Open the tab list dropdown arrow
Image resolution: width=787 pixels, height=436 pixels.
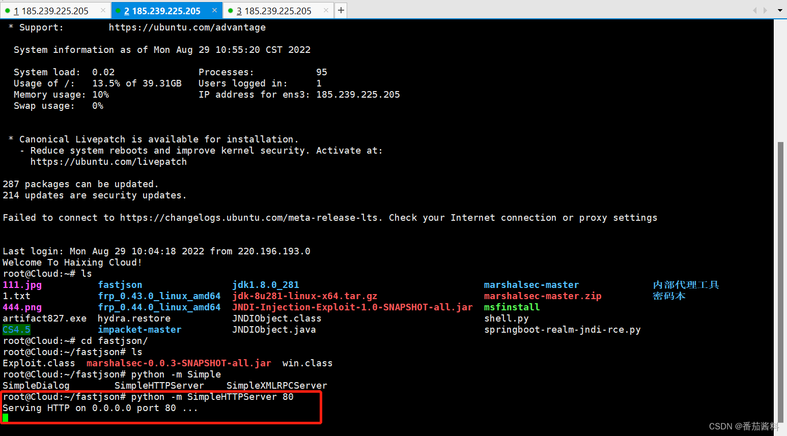780,10
